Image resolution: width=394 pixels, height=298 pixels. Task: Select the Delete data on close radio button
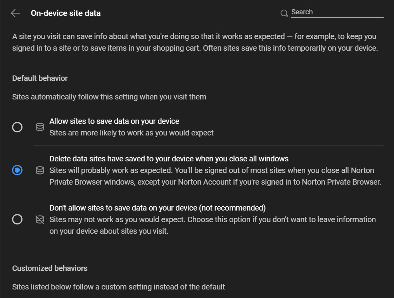[17, 170]
